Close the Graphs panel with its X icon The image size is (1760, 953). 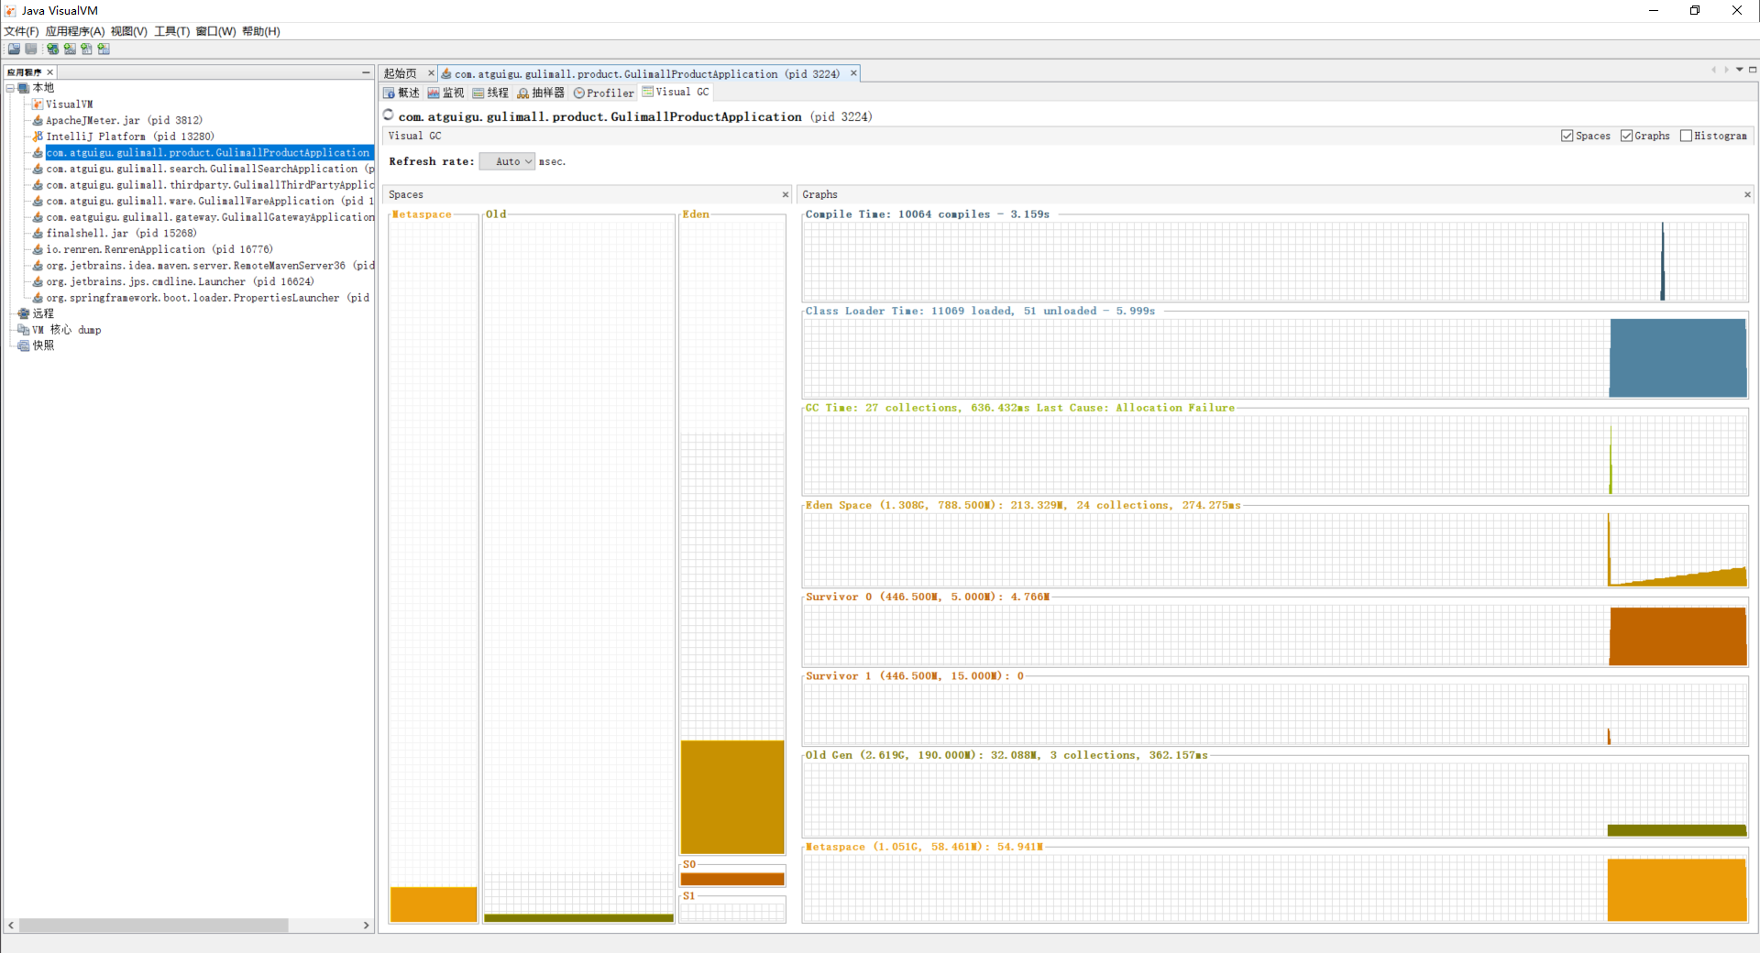tap(1746, 194)
